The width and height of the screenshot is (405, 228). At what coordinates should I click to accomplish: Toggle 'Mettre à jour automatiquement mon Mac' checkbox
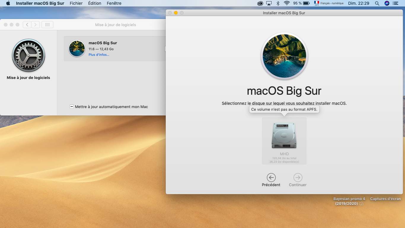[x=72, y=107]
